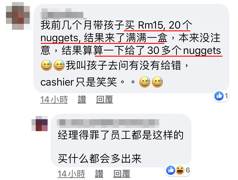Open the pixelated avatar of the reply's author

pos(40,123)
